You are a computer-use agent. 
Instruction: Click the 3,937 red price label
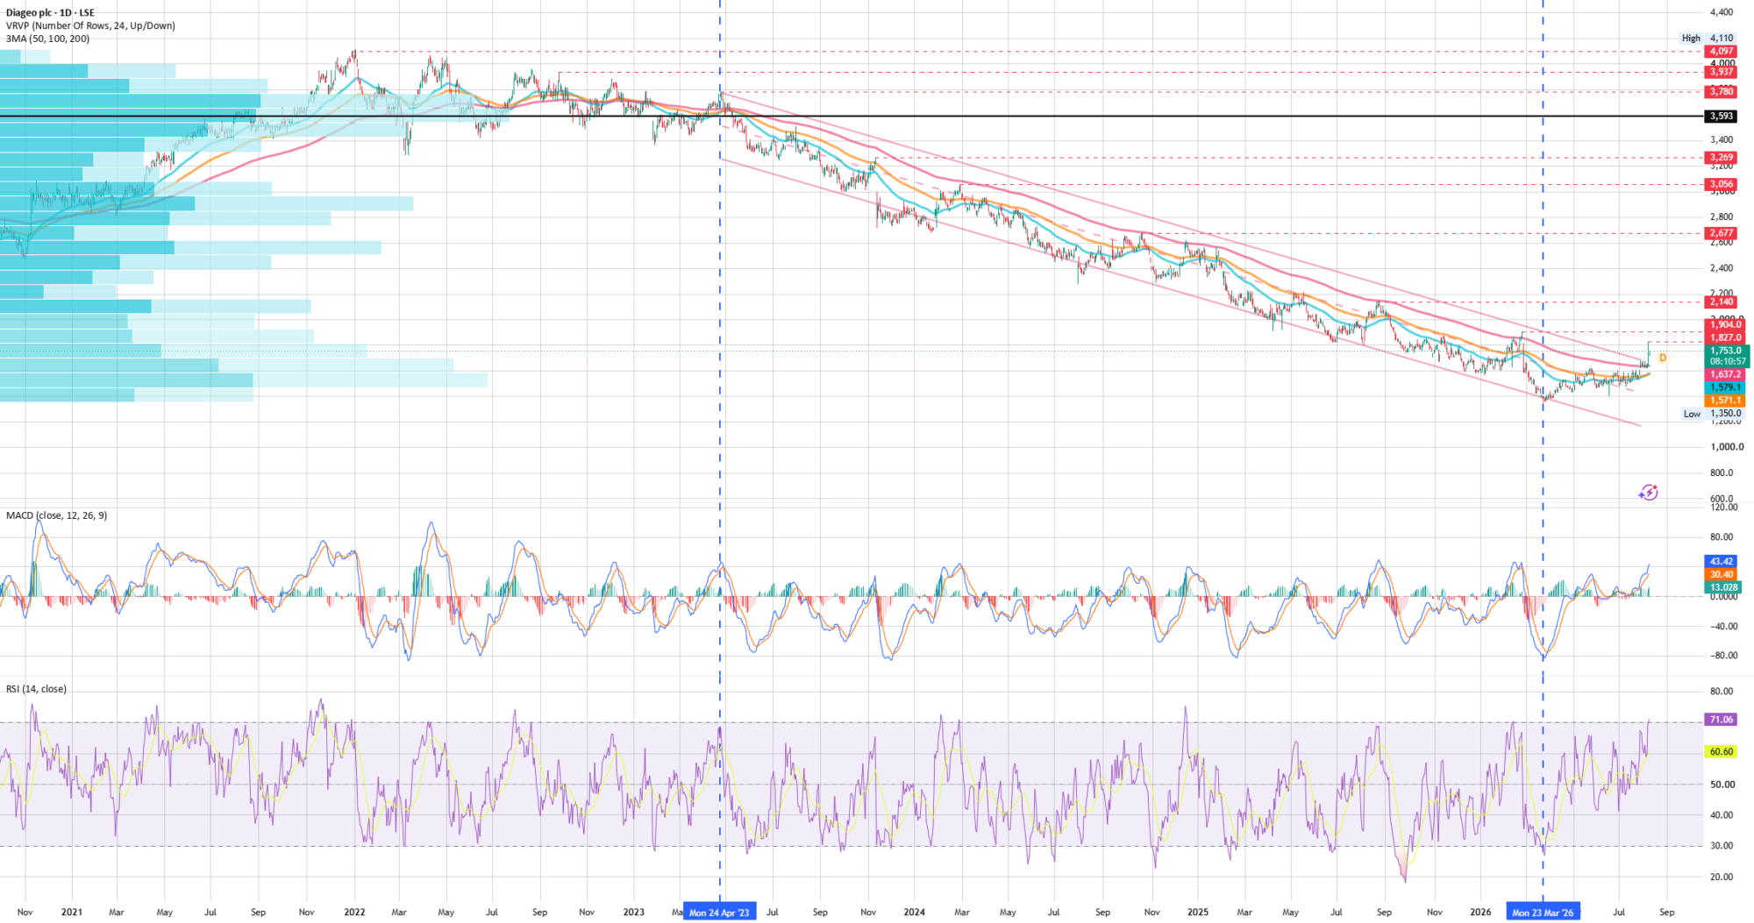(x=1721, y=72)
